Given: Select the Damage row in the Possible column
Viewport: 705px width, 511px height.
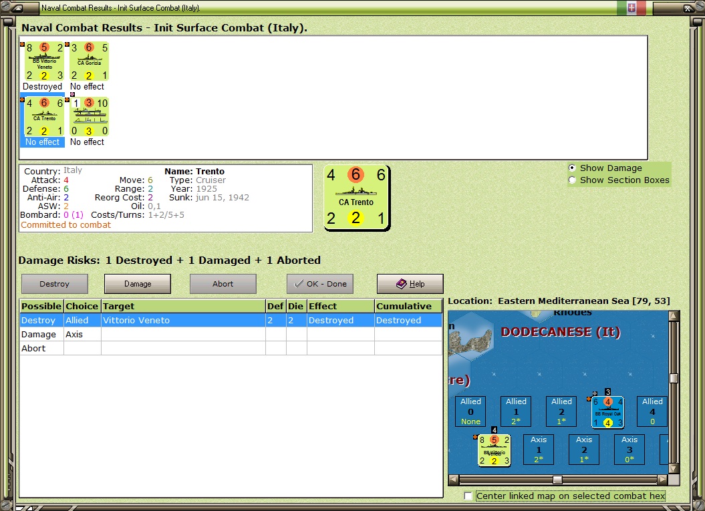Looking at the screenshot, I should coord(41,335).
